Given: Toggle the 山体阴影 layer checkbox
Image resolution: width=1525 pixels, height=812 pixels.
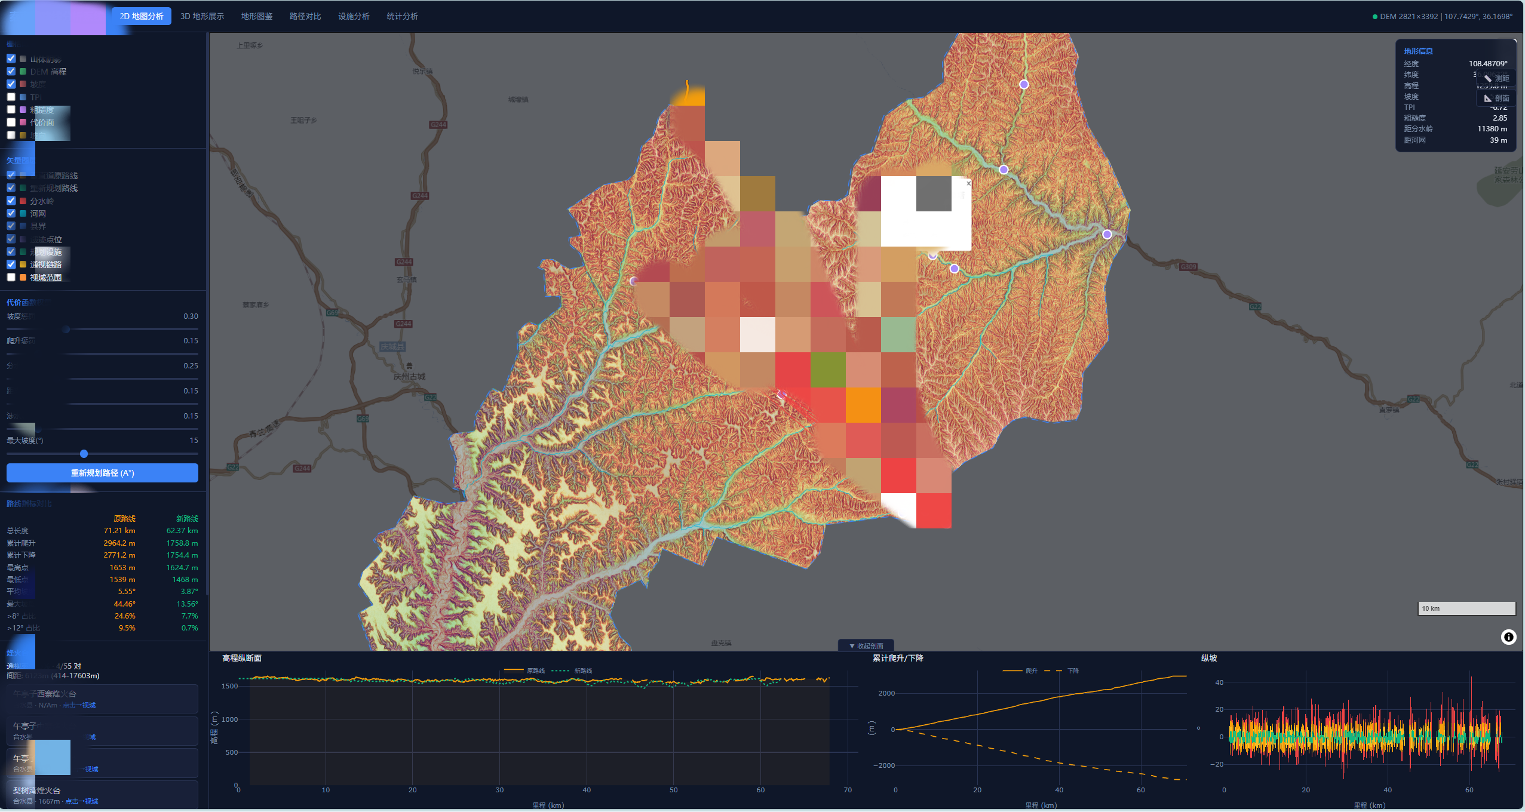Looking at the screenshot, I should pos(11,59).
